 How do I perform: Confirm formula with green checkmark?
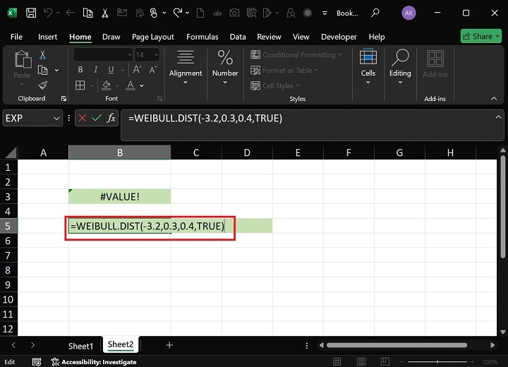pyautogui.click(x=97, y=118)
